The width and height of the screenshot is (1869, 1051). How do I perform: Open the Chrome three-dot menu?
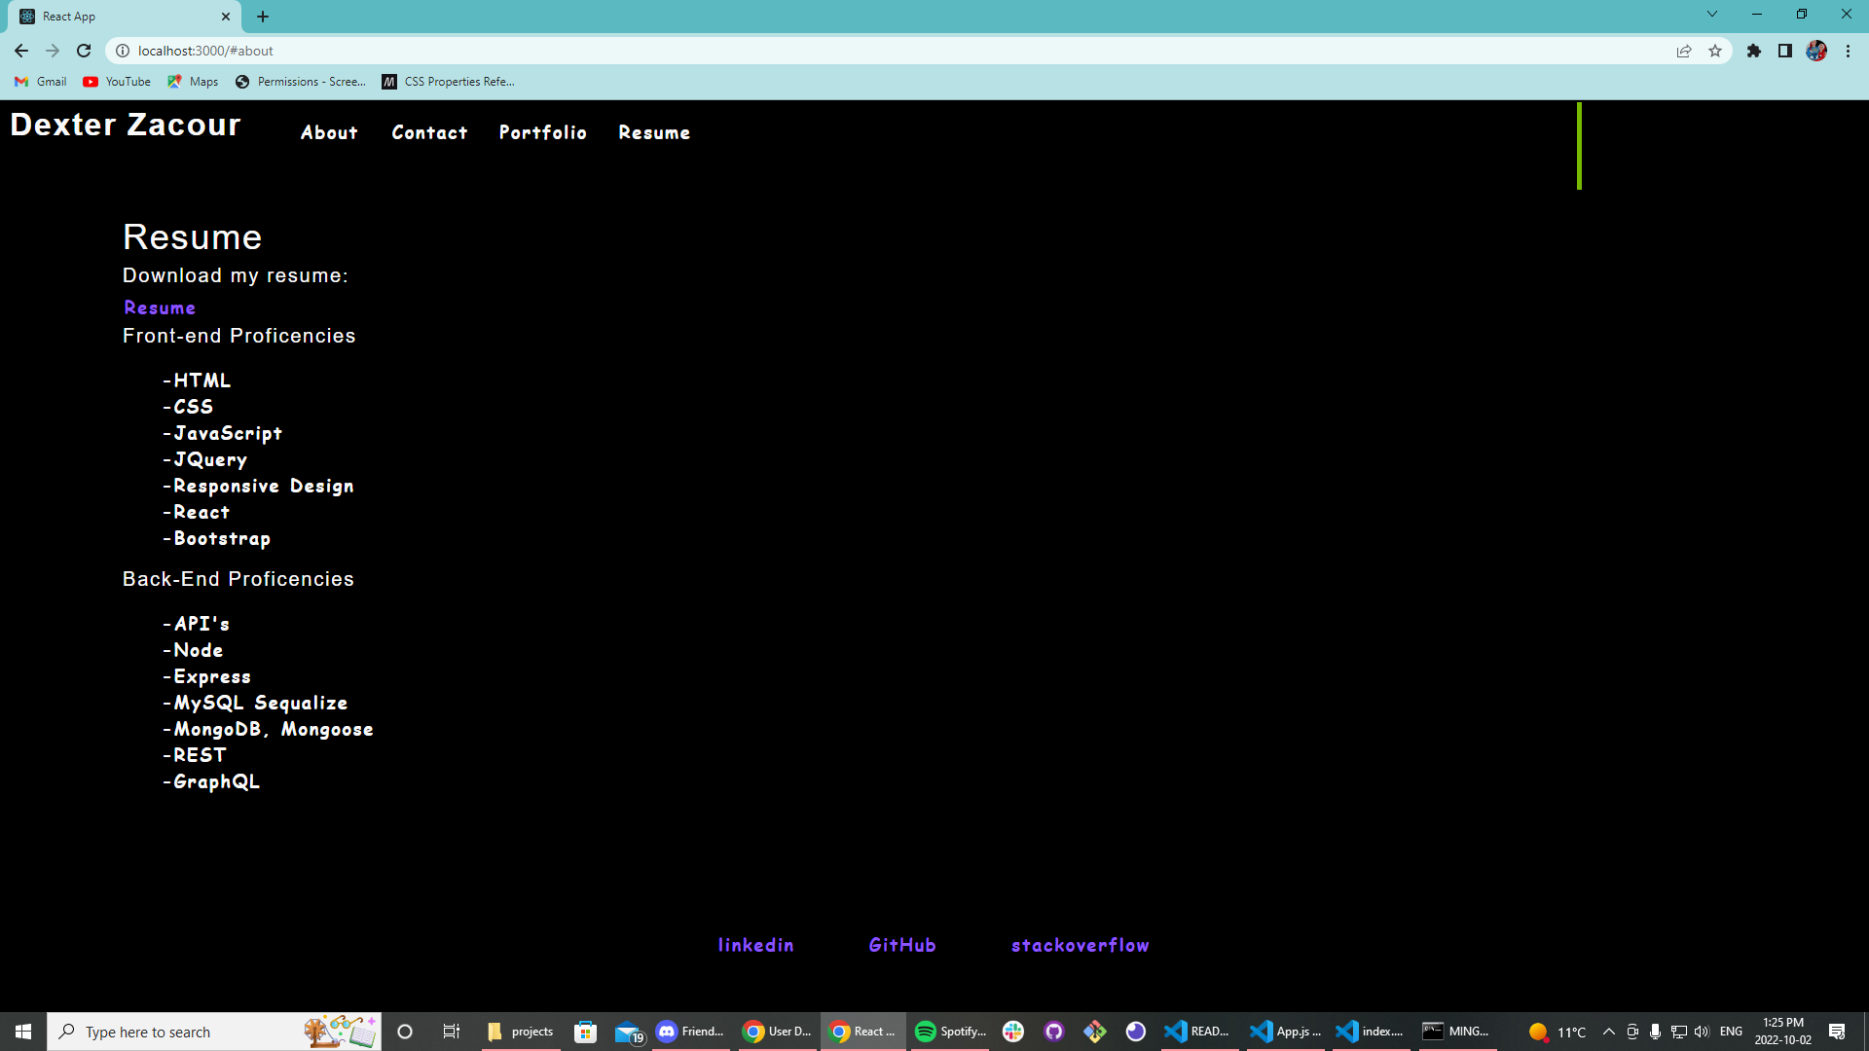click(1848, 51)
